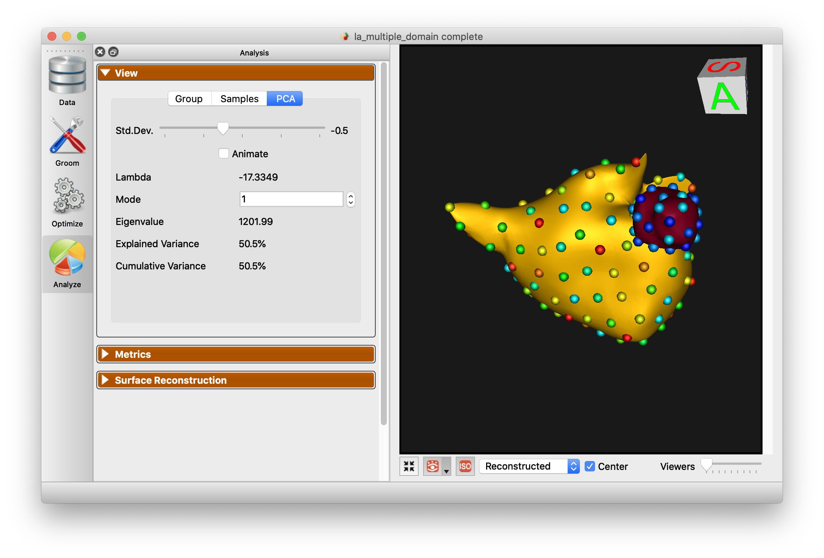
Task: Click the -0.5 standard deviation value
Action: tap(339, 131)
